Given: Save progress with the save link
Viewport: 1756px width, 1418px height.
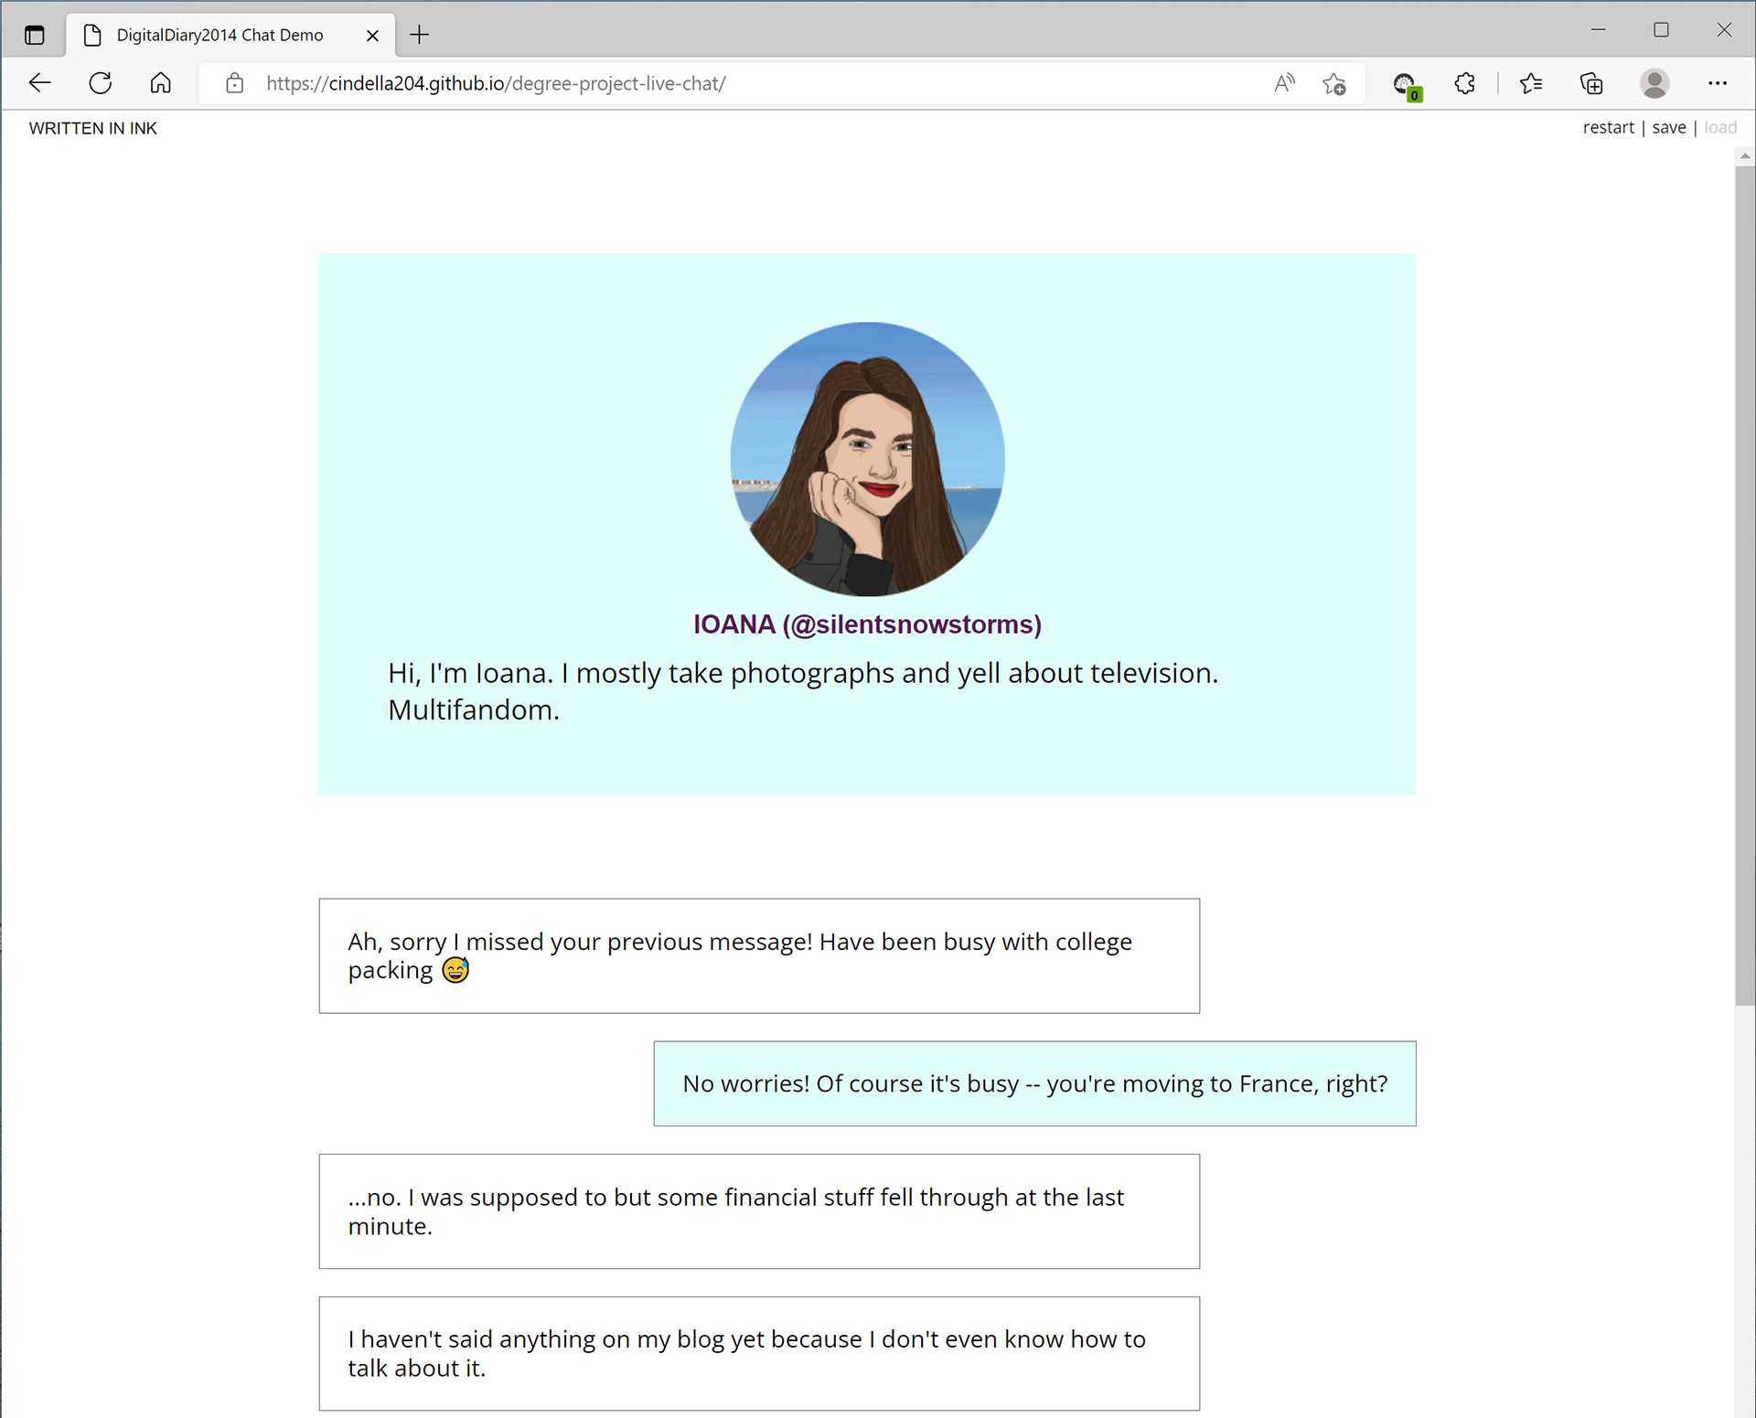Looking at the screenshot, I should [1669, 127].
